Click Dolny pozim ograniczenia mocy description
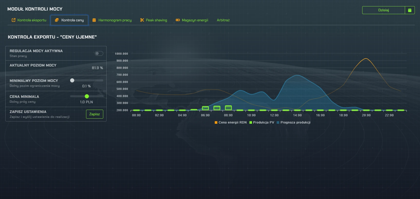The width and height of the screenshot is (420, 199). coord(35,86)
